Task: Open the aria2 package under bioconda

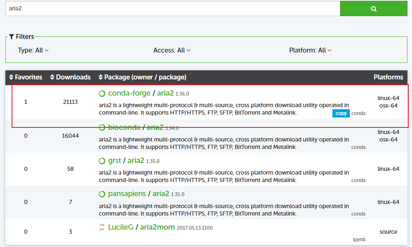Action: coord(155,127)
